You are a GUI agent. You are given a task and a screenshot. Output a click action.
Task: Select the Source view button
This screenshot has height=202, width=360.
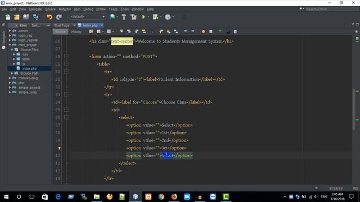(60, 32)
